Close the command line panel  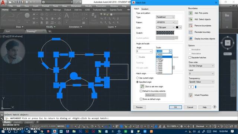click(x=2, y=115)
